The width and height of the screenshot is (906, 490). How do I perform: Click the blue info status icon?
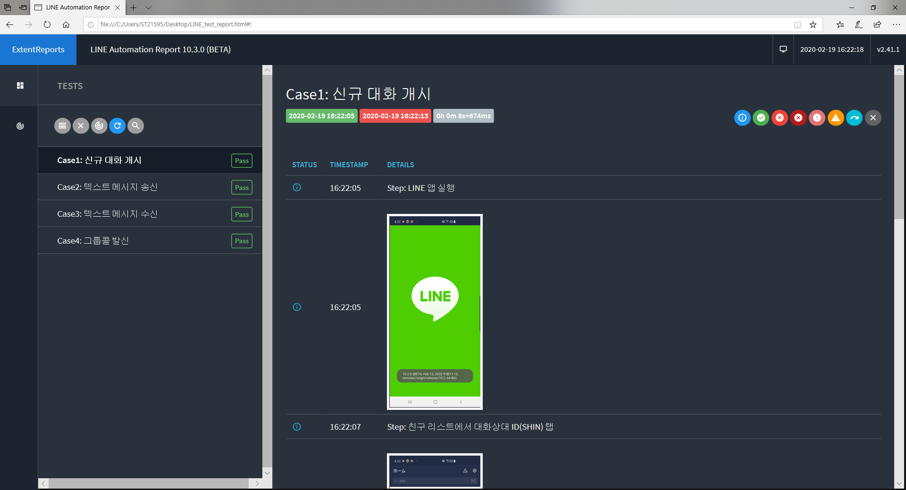tap(742, 118)
